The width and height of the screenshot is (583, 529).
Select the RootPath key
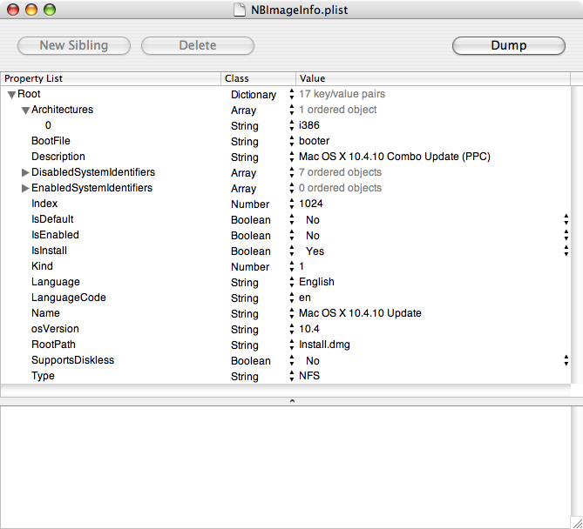click(x=53, y=345)
